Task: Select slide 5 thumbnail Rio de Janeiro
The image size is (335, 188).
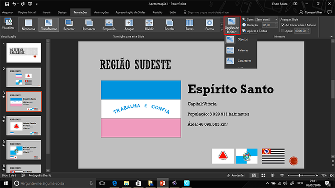Action: pos(24,150)
